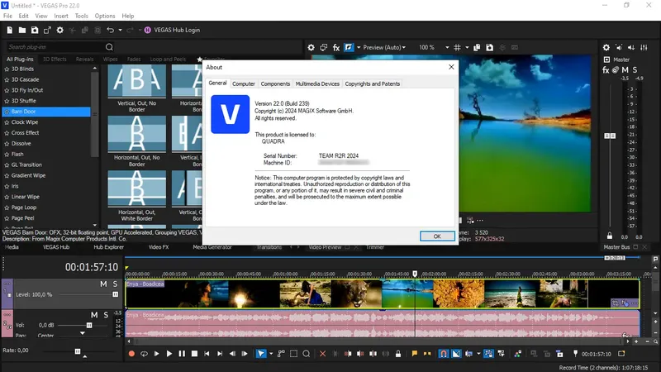The image size is (661, 372).
Task: Toggle automatic crossfades icon
Action: click(456, 354)
